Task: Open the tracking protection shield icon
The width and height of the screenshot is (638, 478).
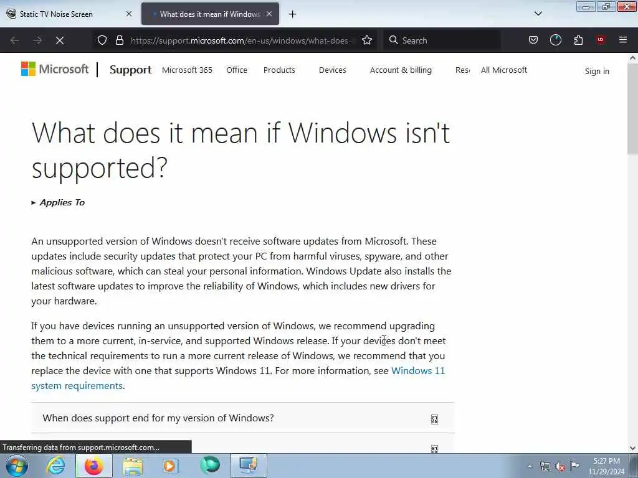Action: (x=102, y=40)
